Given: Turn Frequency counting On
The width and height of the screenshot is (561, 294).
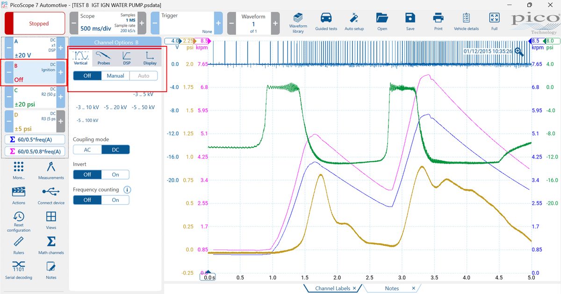Looking at the screenshot, I should tap(115, 200).
